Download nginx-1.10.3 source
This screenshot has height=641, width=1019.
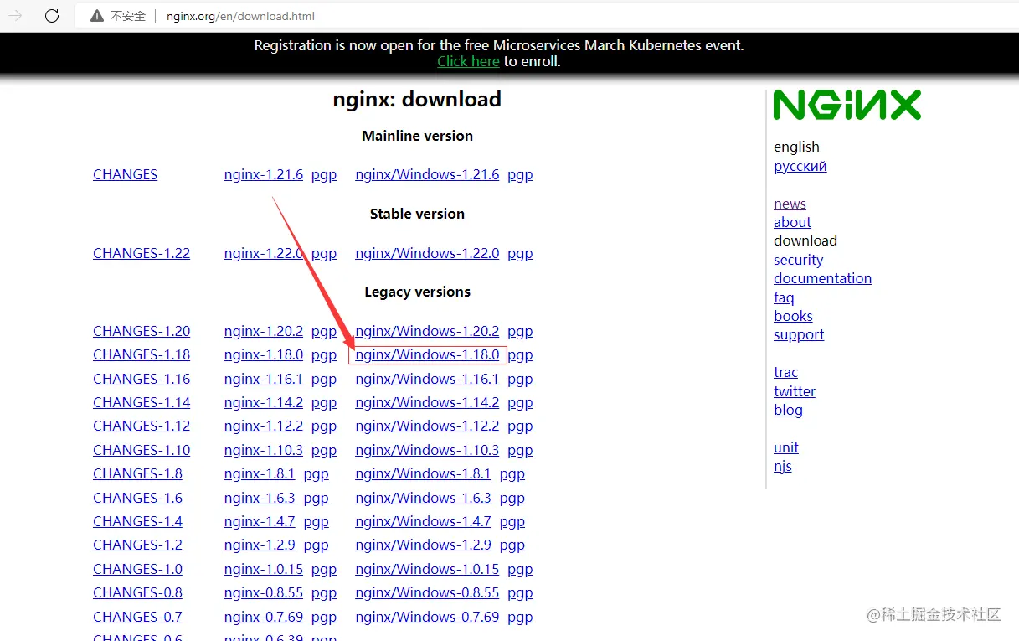click(264, 450)
